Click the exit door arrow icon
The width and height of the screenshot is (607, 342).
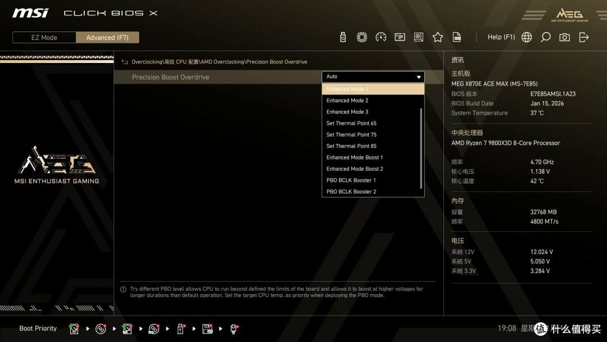click(584, 37)
